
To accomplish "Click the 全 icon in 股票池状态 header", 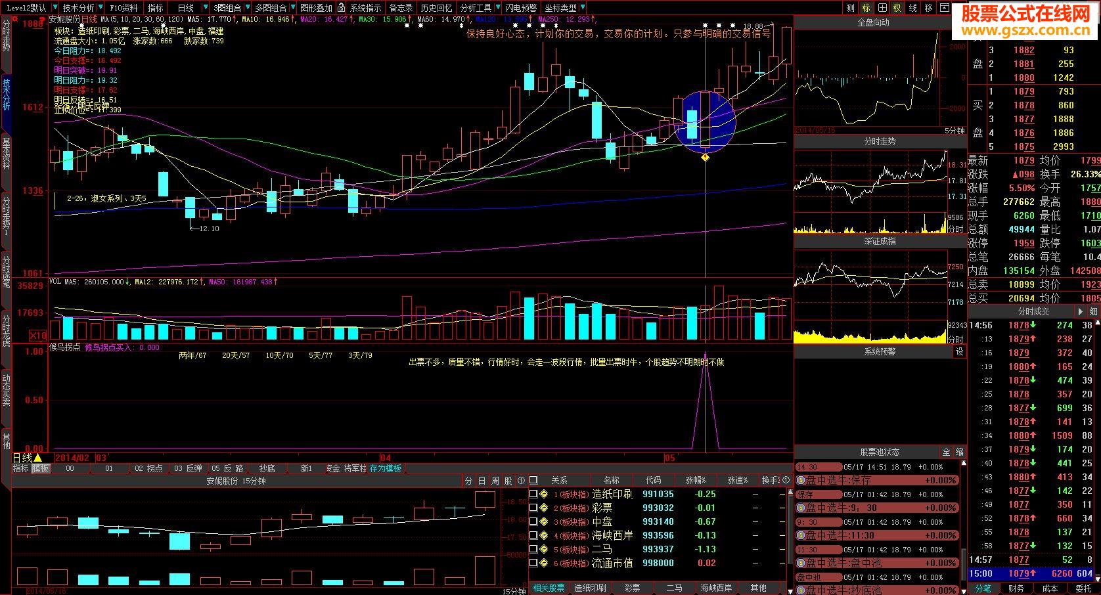I will pos(947,452).
